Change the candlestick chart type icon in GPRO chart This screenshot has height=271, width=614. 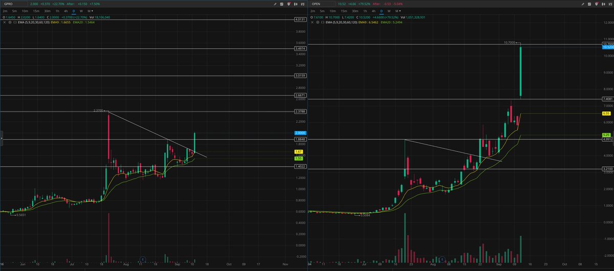[x=295, y=4]
